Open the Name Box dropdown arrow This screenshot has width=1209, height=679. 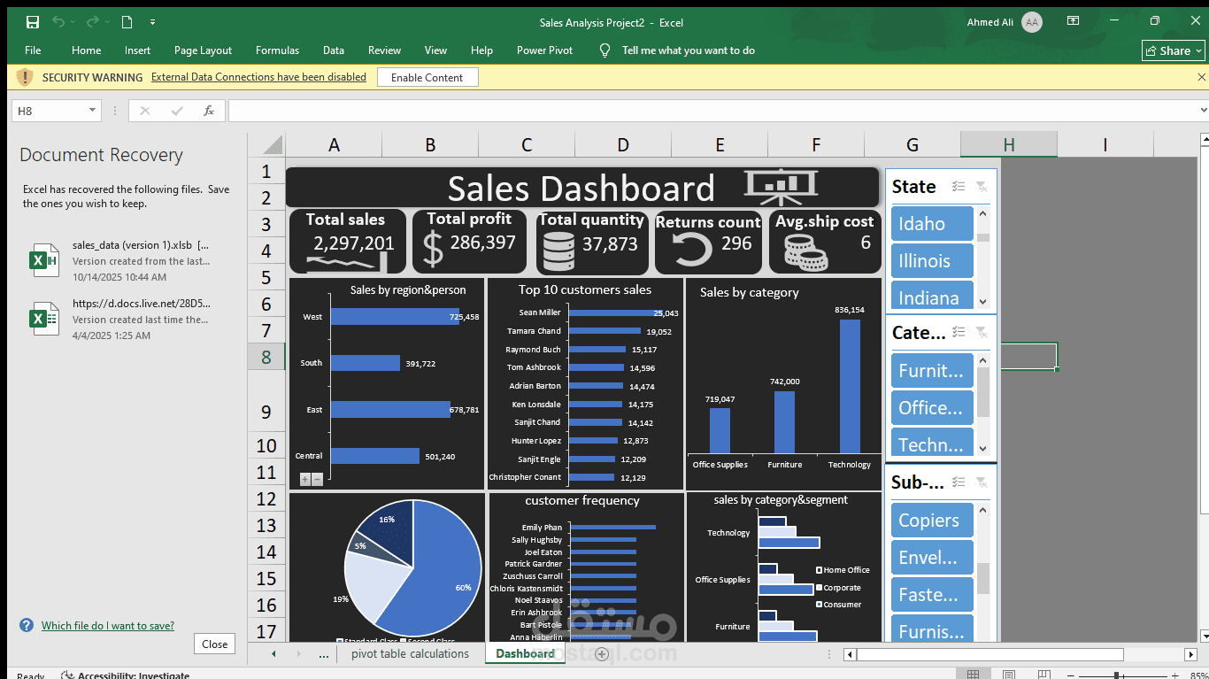92,111
